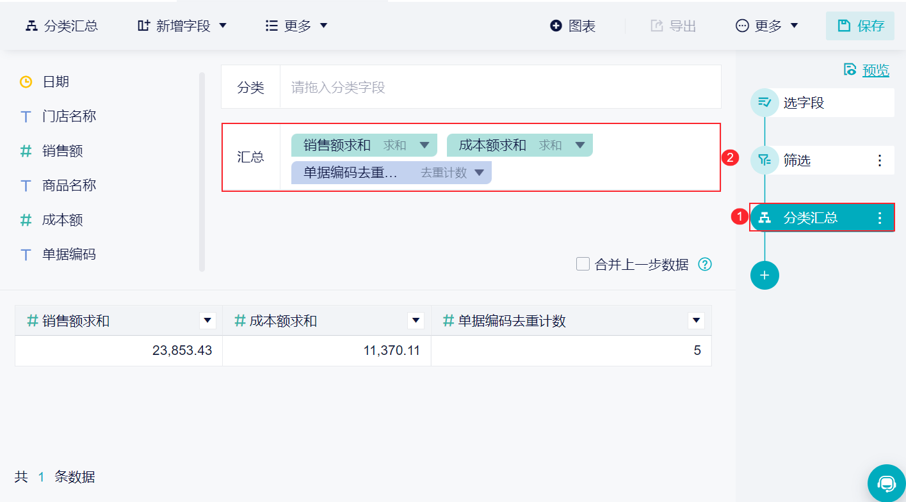Click the 筛选 step funnel icon
The width and height of the screenshot is (906, 502).
[764, 160]
